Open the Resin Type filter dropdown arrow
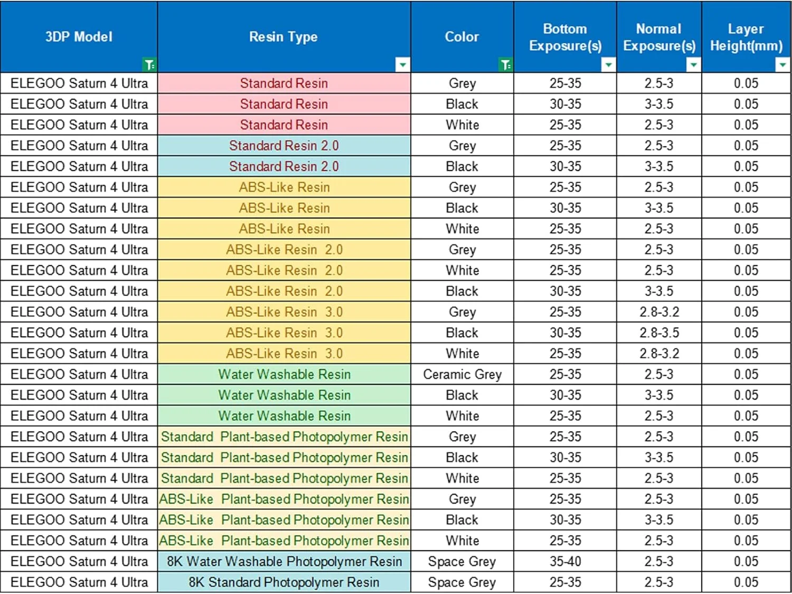The width and height of the screenshot is (792, 594). pyautogui.click(x=402, y=65)
